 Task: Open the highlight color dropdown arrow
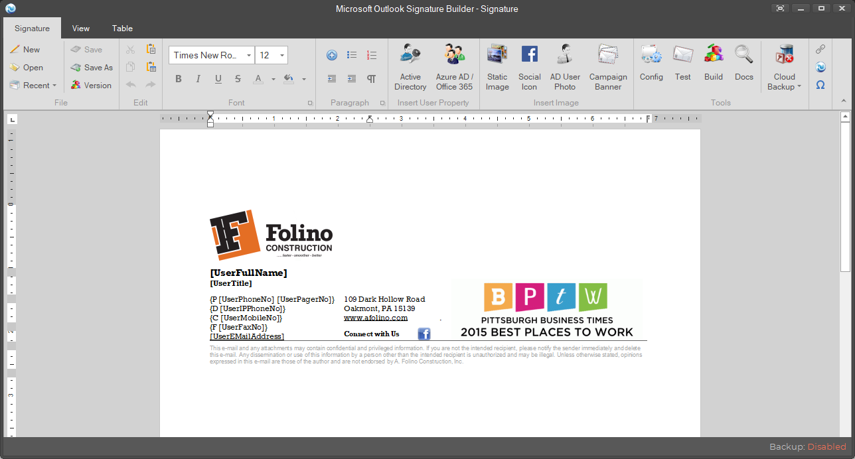303,80
